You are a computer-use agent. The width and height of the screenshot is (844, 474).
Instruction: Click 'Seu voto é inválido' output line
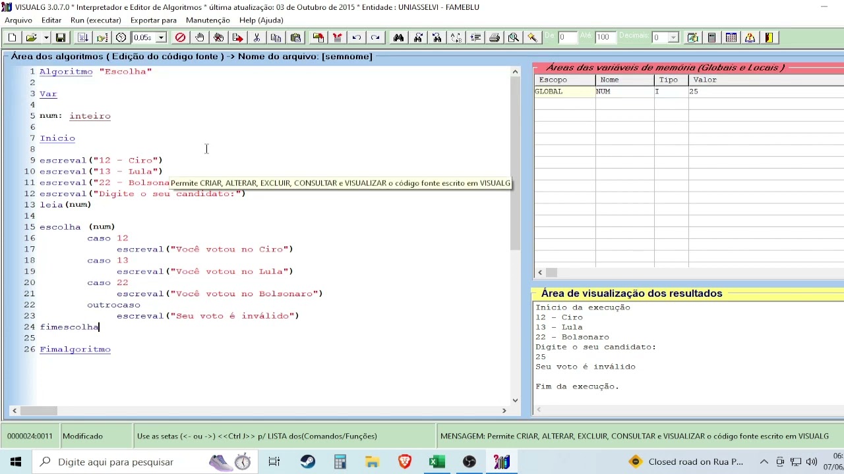(586, 367)
